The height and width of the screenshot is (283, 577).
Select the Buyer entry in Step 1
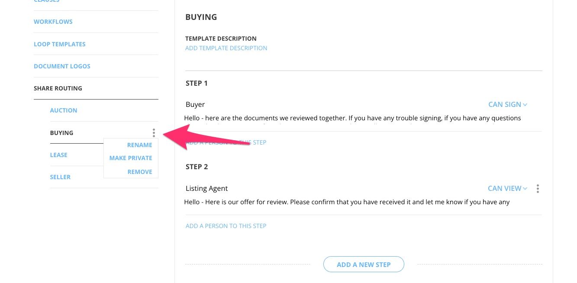click(195, 104)
